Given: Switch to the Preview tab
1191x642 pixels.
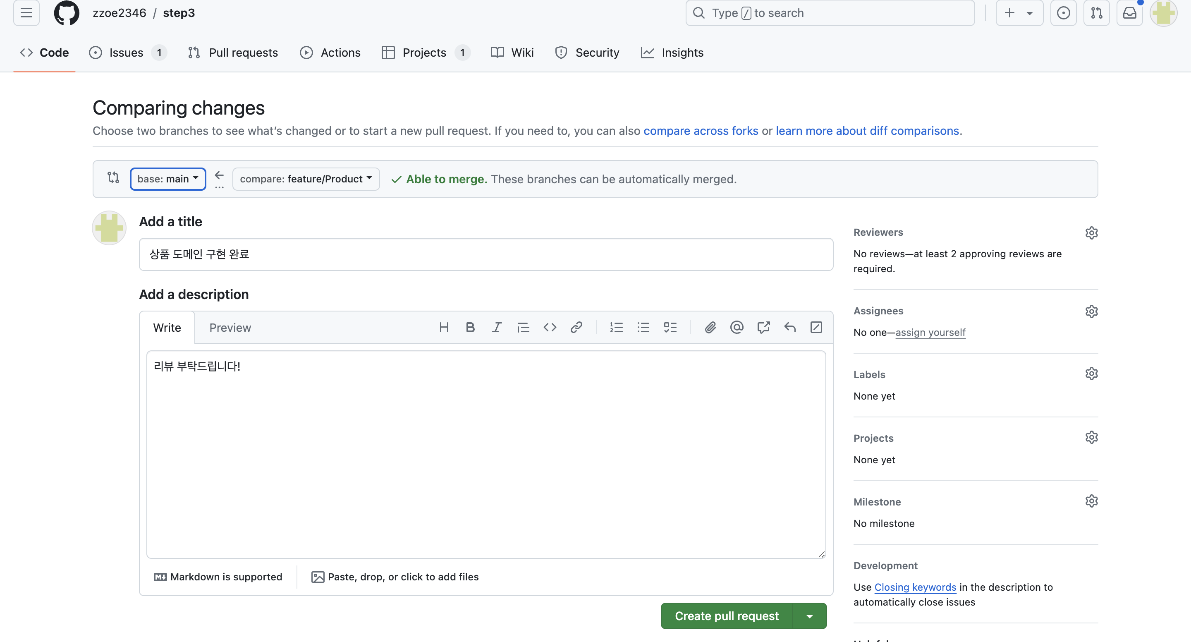Looking at the screenshot, I should pyautogui.click(x=230, y=328).
